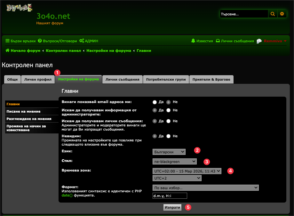Open Главни sidebar section
Screen dimensions: 294x216
pyautogui.click(x=32, y=104)
